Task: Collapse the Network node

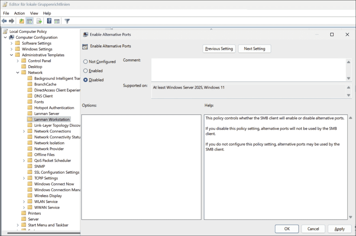Action: pyautogui.click(x=17, y=72)
